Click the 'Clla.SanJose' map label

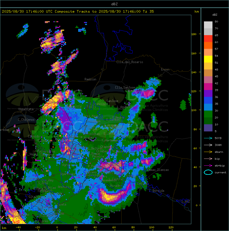pyautogui.click(x=125, y=88)
